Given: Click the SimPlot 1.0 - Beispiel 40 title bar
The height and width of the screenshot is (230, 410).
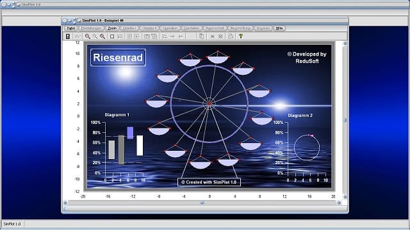Looking at the screenshot, I should 205,20.
